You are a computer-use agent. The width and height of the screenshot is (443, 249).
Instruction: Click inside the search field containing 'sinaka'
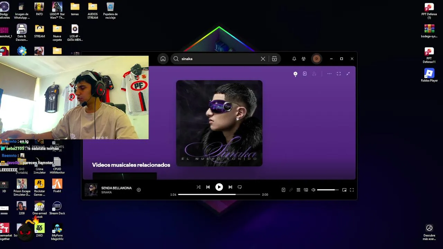pyautogui.click(x=220, y=59)
